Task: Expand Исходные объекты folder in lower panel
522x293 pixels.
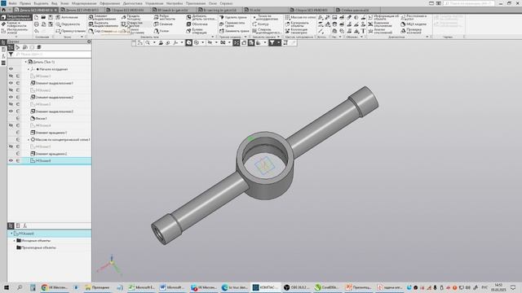Action: pos(15,241)
